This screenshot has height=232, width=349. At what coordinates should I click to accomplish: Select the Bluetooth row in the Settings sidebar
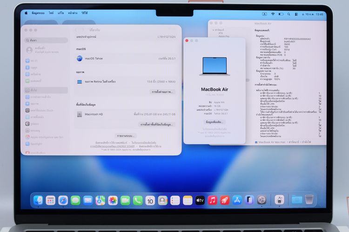46,67
